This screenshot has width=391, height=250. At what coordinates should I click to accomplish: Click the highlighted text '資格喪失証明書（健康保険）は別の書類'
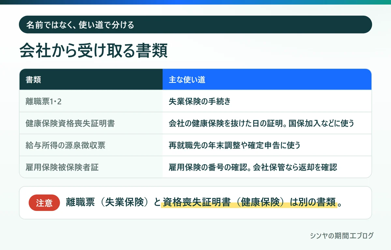(249, 202)
